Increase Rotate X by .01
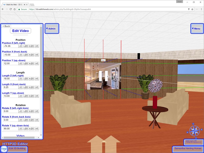204x153 pixels. [31, 120]
